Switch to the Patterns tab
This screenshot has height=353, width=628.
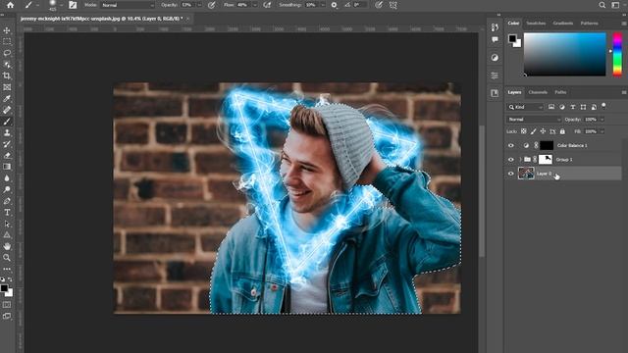tap(589, 24)
